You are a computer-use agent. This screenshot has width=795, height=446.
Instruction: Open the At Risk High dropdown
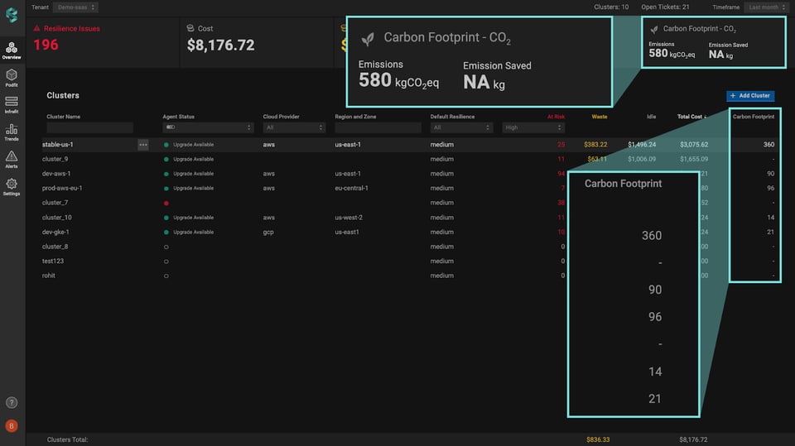pyautogui.click(x=532, y=127)
